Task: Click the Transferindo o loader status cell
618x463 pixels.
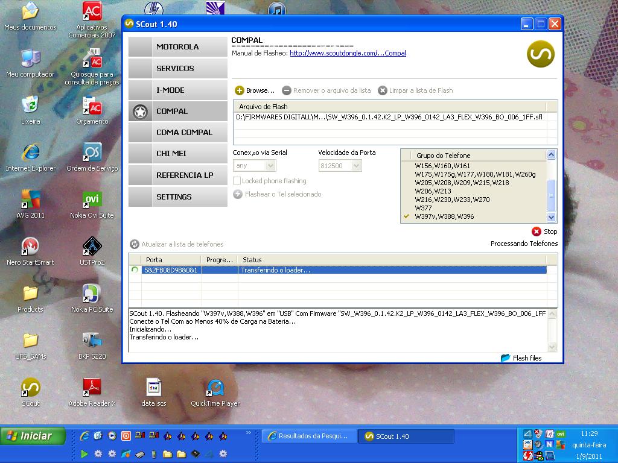Action: [x=392, y=270]
